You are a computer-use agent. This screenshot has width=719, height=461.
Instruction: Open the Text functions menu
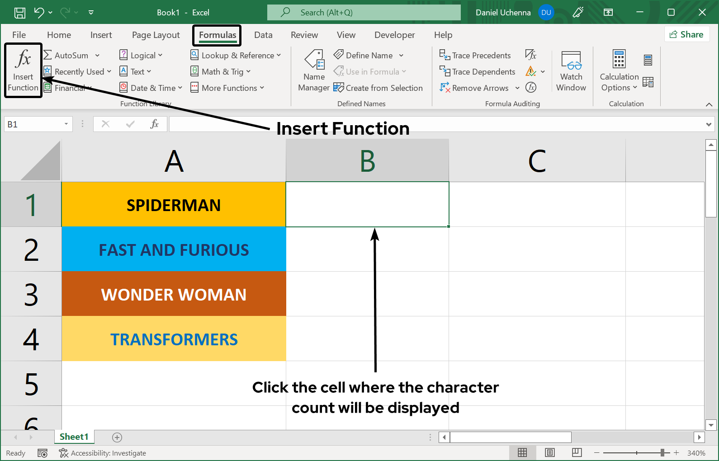135,72
